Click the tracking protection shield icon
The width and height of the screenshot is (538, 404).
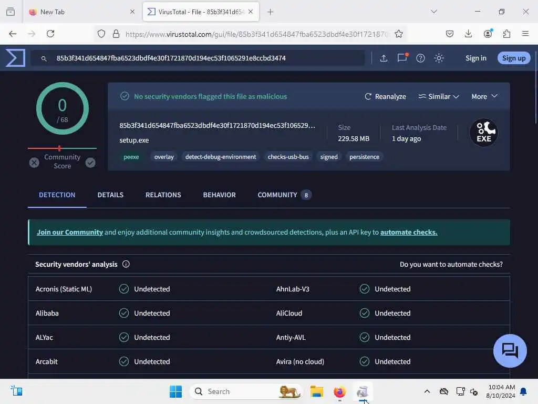tap(101, 34)
